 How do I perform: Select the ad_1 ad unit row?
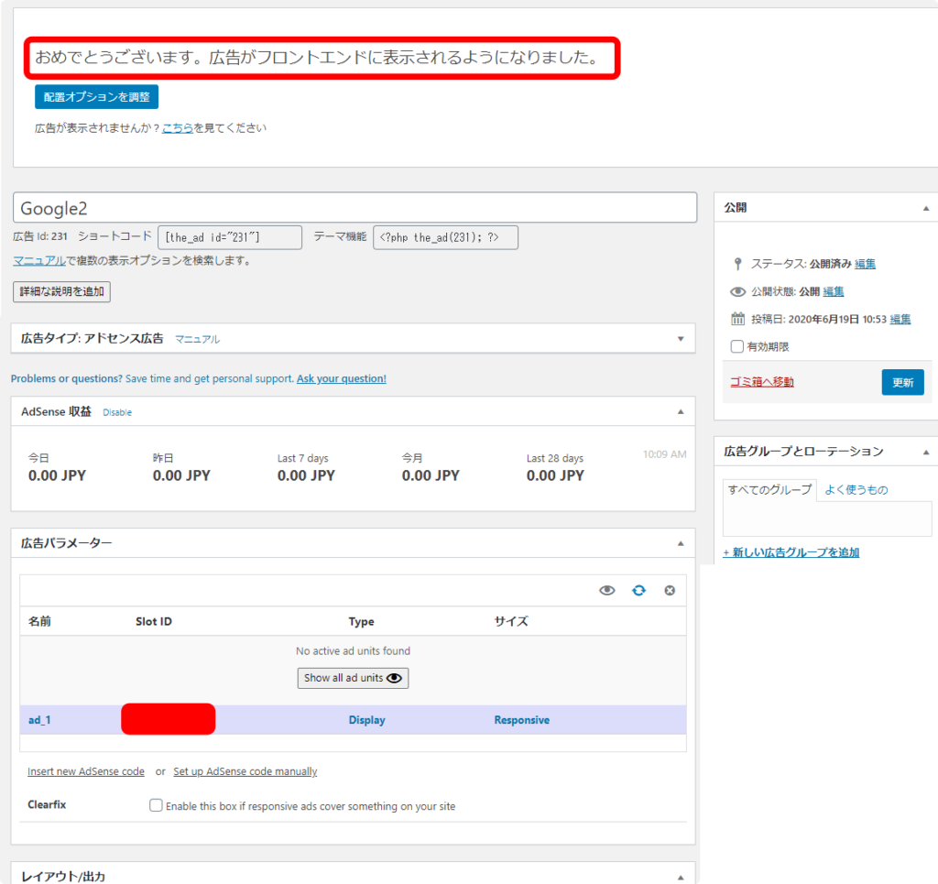pyautogui.click(x=353, y=719)
